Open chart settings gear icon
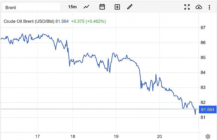The width and height of the screenshot is (217, 140). [208, 136]
